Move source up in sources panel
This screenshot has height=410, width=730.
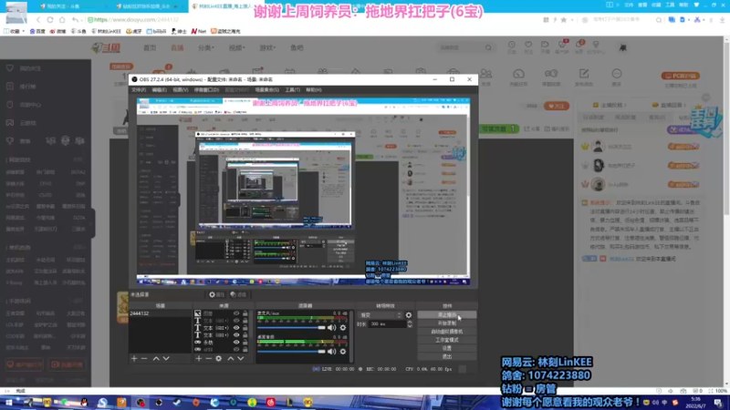pos(231,358)
